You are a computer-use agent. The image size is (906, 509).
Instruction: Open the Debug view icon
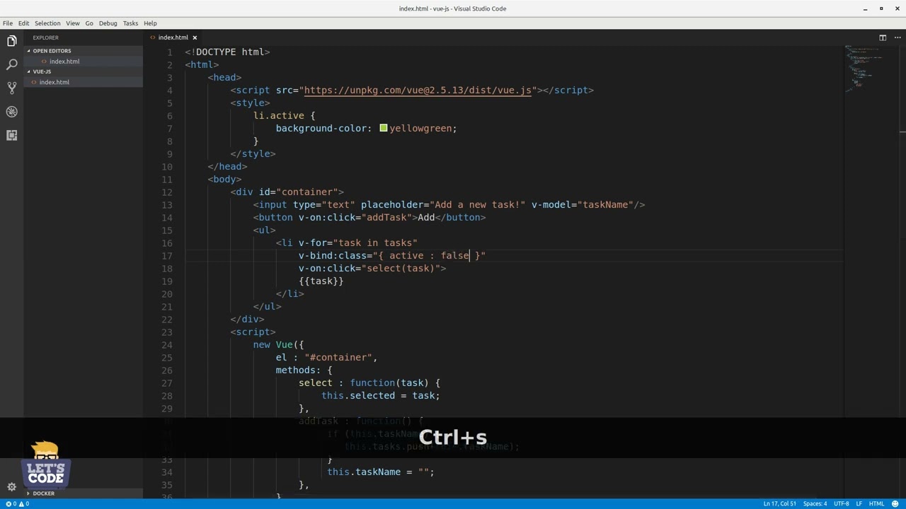pyautogui.click(x=11, y=112)
